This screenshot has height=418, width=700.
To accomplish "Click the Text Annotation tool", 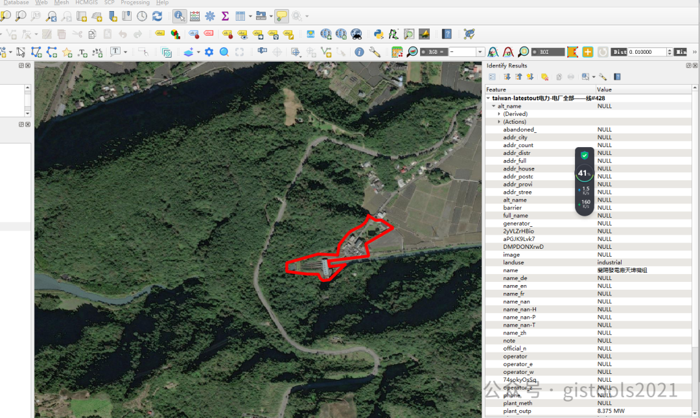I will [x=115, y=52].
